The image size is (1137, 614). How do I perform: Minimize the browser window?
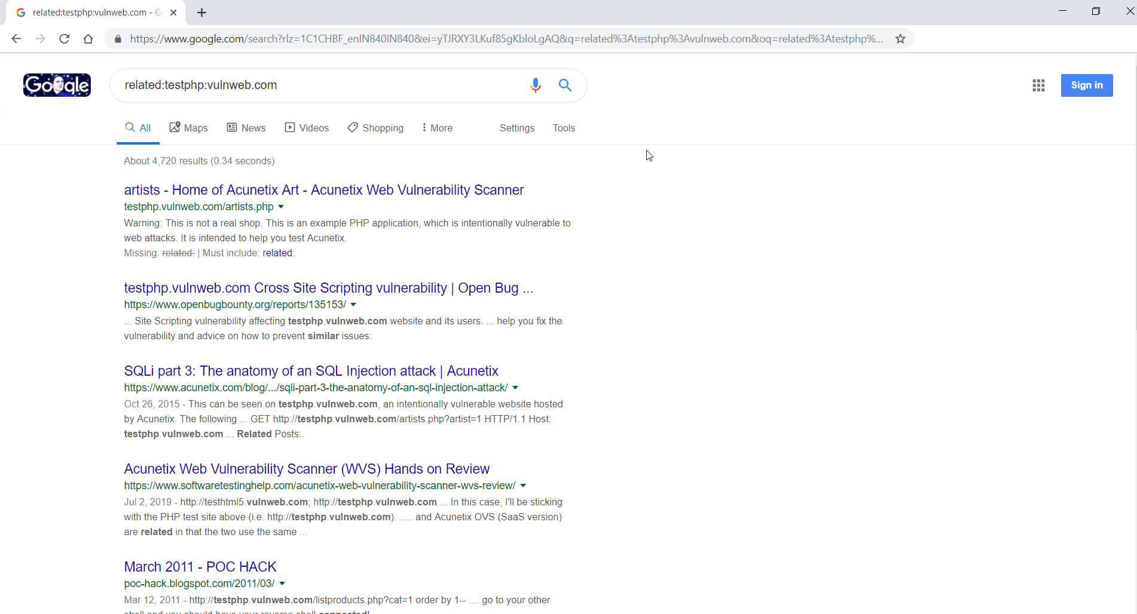pyautogui.click(x=1062, y=11)
